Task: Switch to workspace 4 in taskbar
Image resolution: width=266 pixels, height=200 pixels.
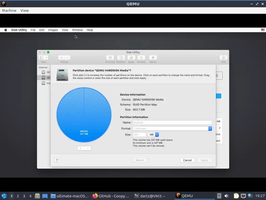Action: click(30, 196)
